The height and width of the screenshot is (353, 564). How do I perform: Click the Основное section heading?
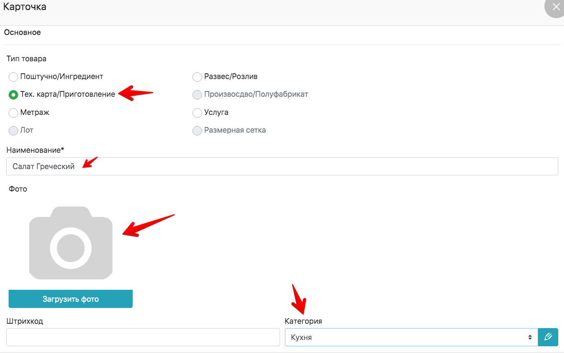pos(23,33)
